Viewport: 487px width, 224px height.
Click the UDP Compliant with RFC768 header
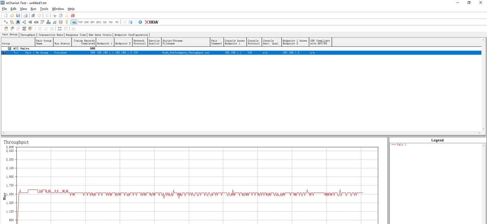click(320, 42)
